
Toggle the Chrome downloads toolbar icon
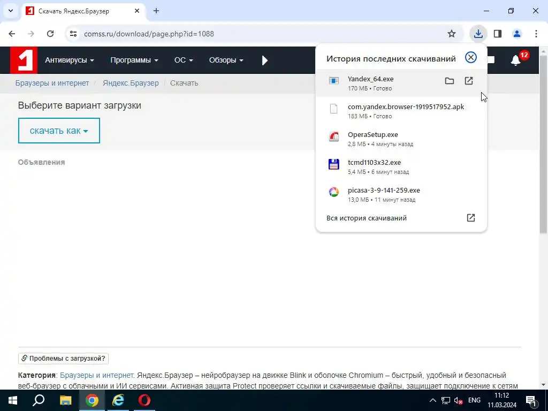pyautogui.click(x=478, y=34)
